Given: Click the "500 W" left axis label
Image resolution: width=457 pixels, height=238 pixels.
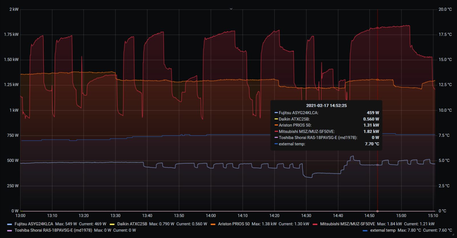Looking at the screenshot, I should click(13, 160).
